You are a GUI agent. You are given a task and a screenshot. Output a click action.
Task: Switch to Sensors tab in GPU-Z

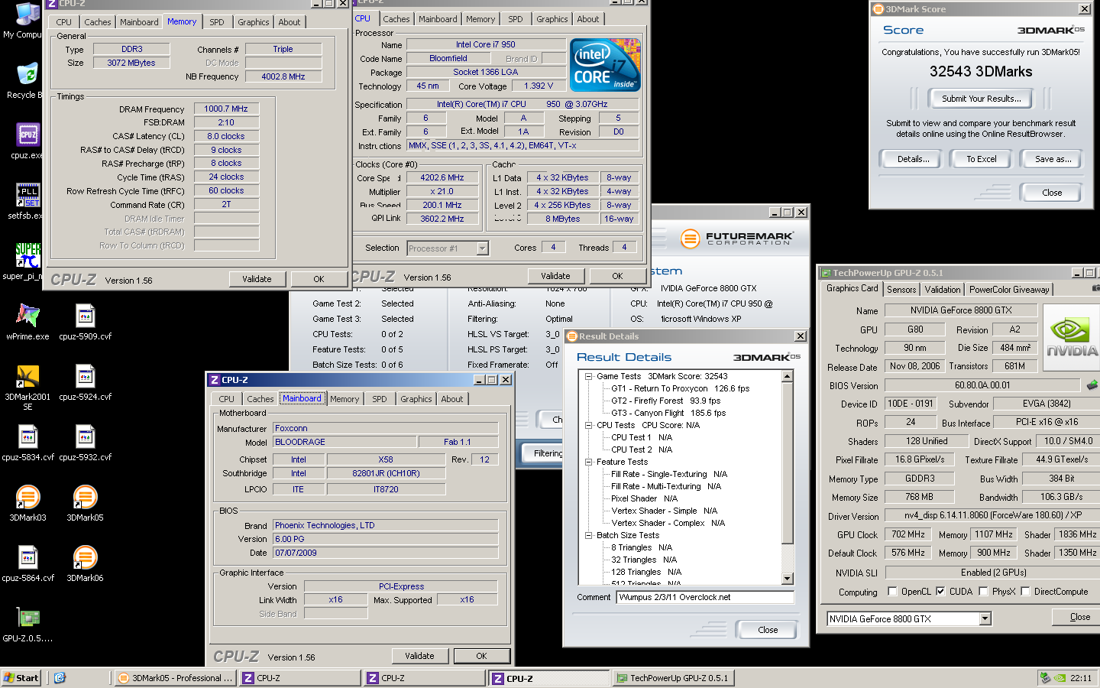tap(901, 290)
